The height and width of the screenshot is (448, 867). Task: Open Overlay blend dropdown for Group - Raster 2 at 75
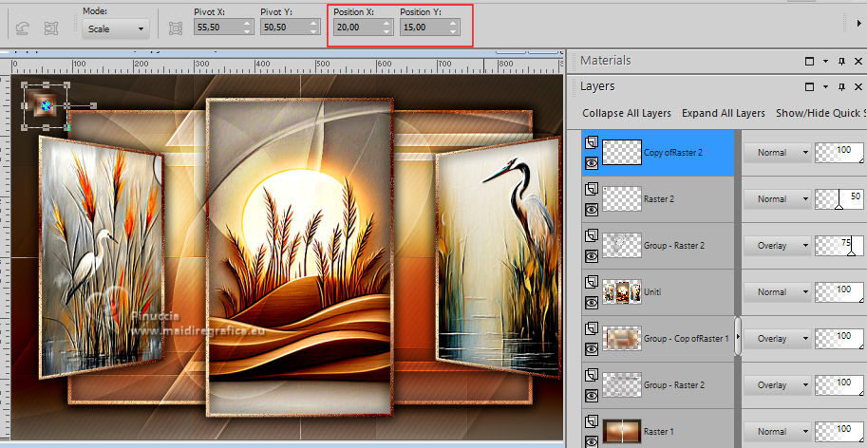point(777,245)
